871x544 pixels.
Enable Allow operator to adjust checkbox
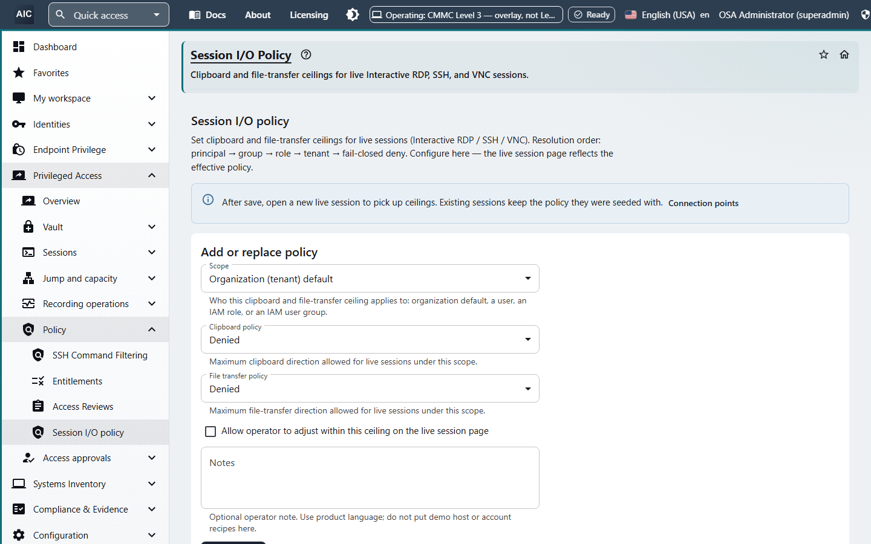210,432
